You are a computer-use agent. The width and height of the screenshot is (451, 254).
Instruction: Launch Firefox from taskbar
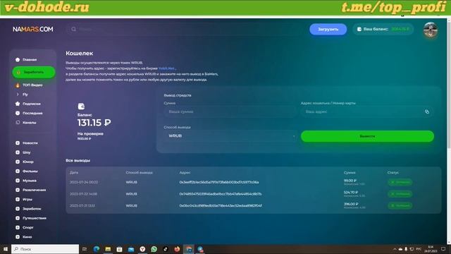click(x=177, y=249)
